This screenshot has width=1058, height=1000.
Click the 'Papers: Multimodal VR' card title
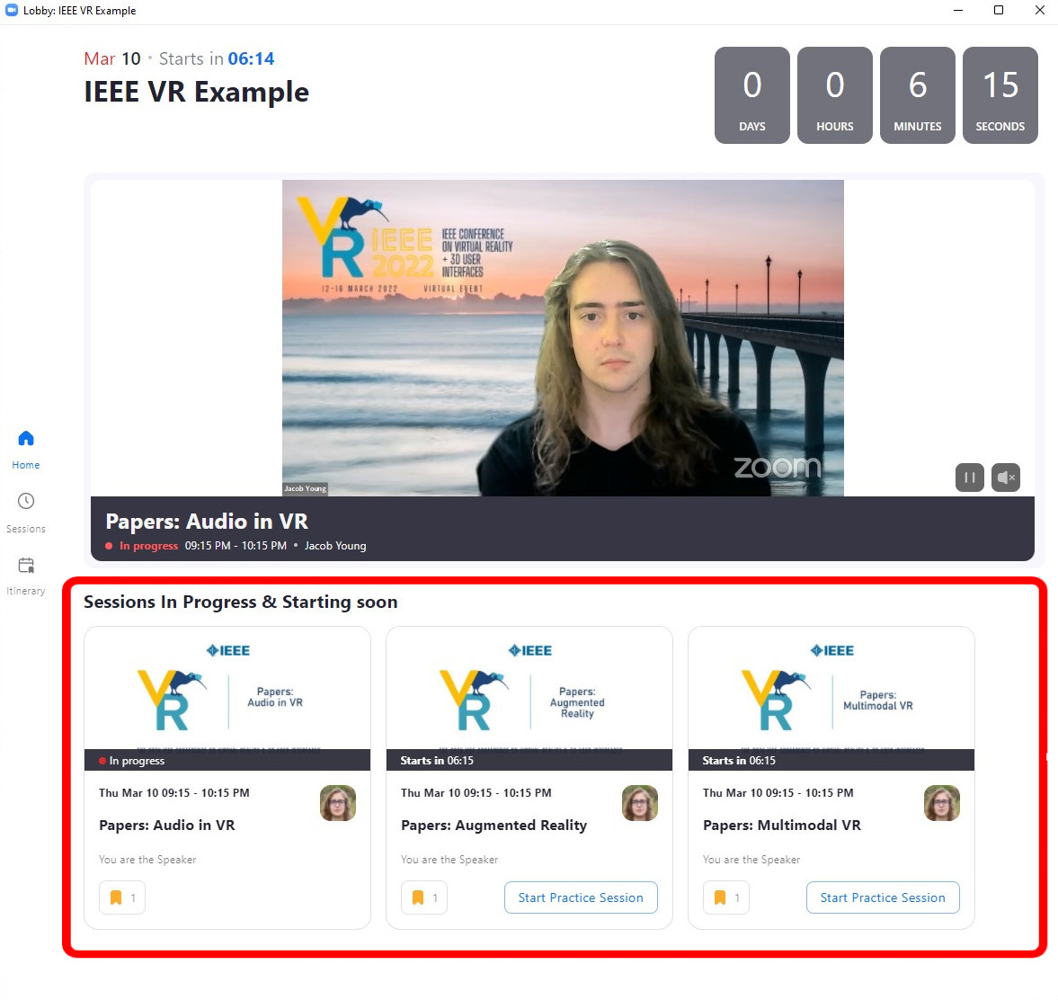[x=782, y=826]
